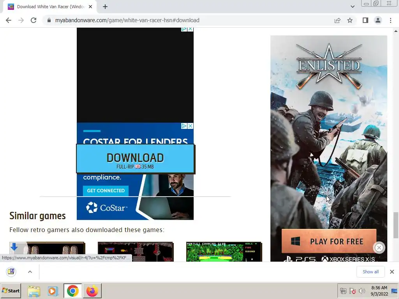Open the golf country club game thumbnail
The image size is (399, 299).
click(x=224, y=252)
